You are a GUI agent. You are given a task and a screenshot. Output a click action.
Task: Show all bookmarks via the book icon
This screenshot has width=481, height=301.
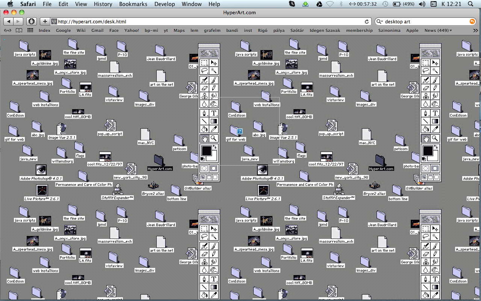(x=19, y=30)
